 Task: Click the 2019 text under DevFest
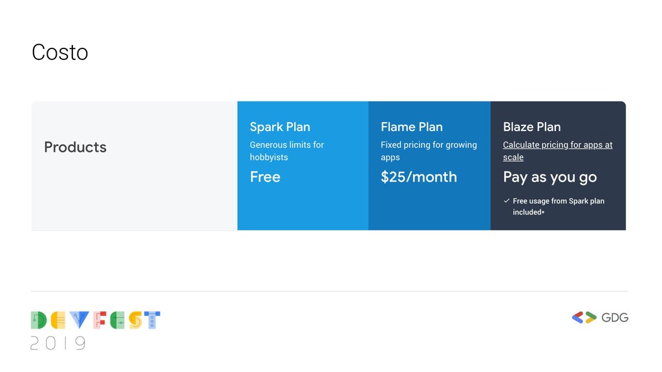tap(58, 344)
